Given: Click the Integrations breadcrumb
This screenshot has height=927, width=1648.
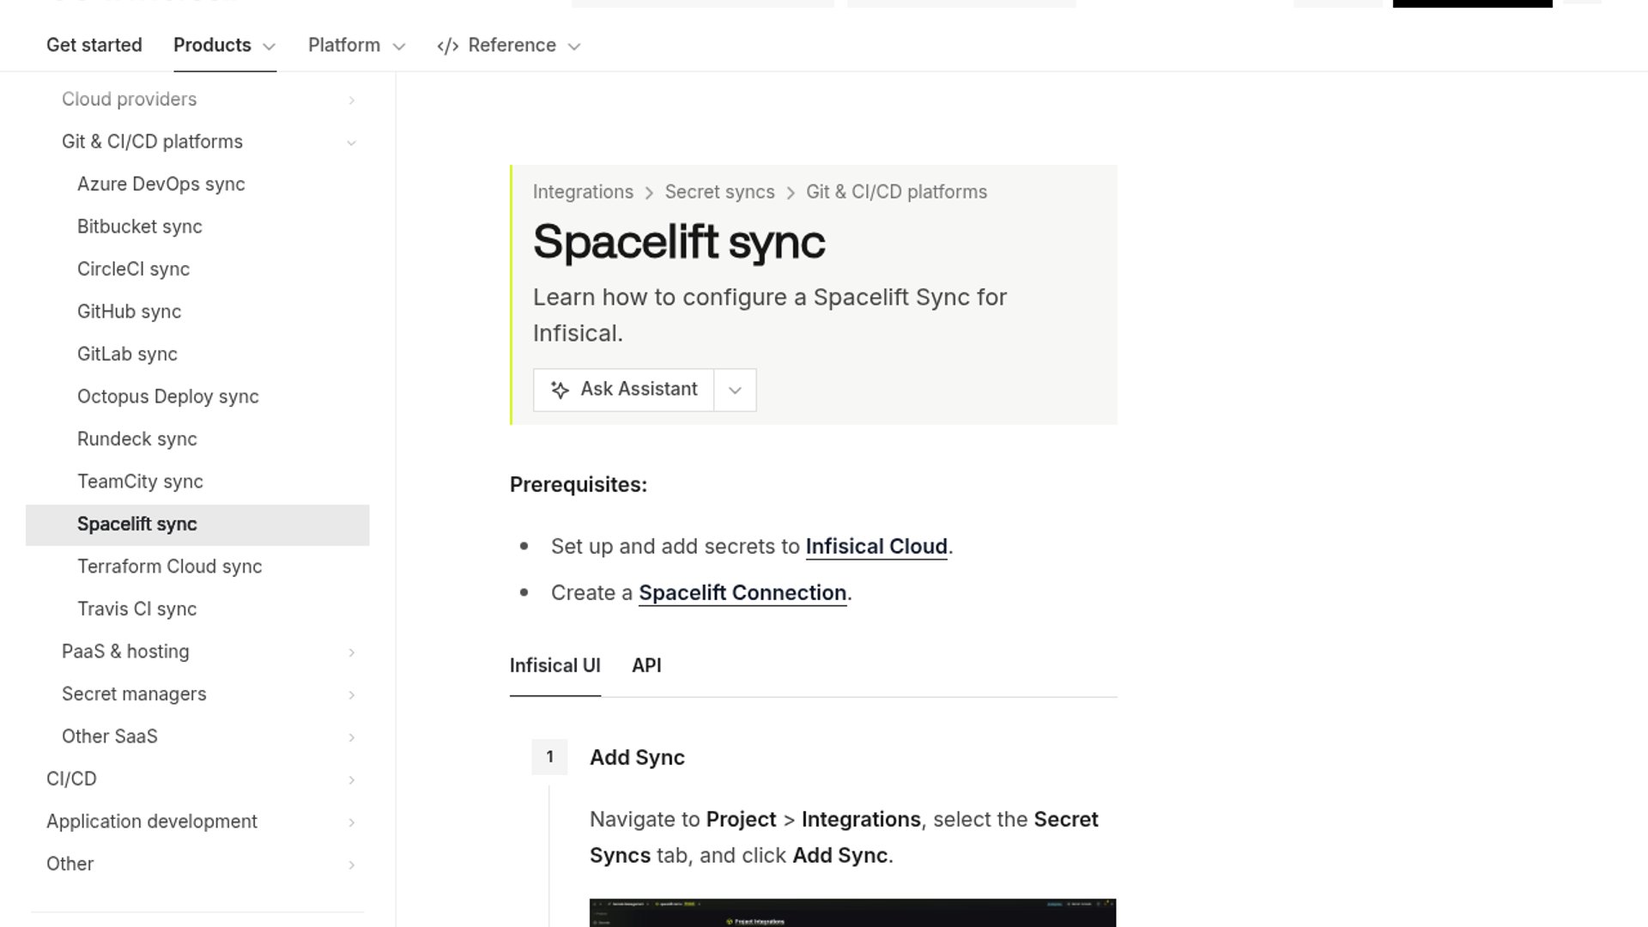Looking at the screenshot, I should (x=583, y=192).
